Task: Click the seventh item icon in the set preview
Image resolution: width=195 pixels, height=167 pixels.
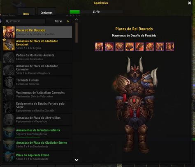Action: (160, 47)
